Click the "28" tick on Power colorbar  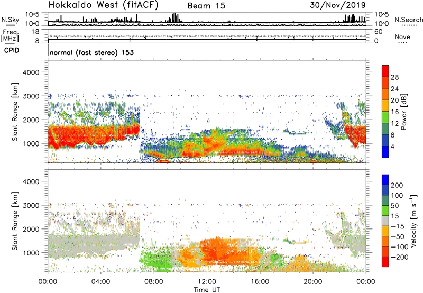pyautogui.click(x=394, y=77)
